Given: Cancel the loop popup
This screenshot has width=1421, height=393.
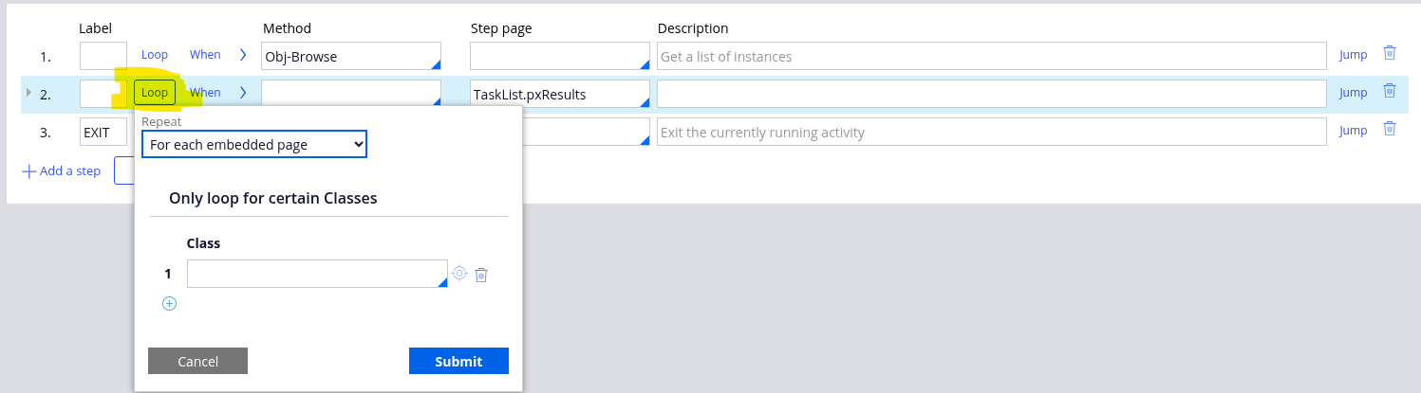Looking at the screenshot, I should pos(197,361).
